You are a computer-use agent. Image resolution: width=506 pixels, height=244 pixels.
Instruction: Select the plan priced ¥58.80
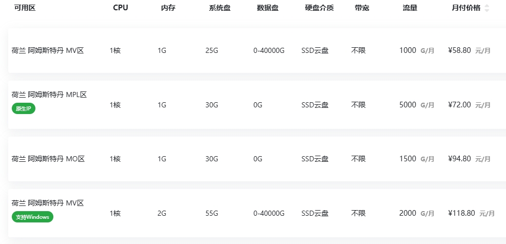pyautogui.click(x=459, y=50)
